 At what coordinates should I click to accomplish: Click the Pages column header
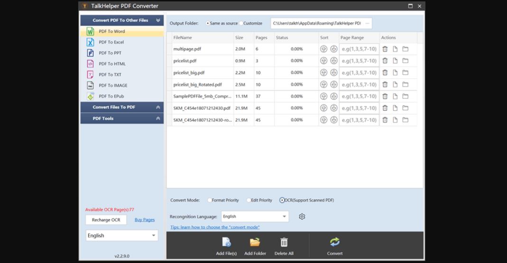pyautogui.click(x=264, y=38)
